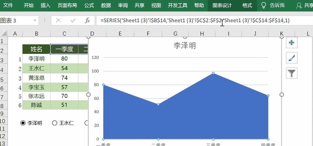Click the cell with value 54

pyautogui.click(x=64, y=68)
